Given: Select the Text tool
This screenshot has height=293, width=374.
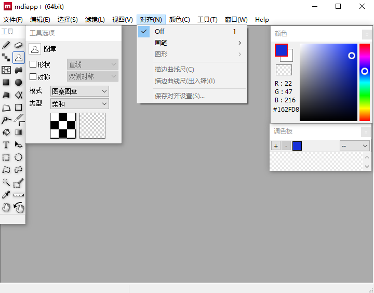Looking at the screenshot, I should coord(6,145).
